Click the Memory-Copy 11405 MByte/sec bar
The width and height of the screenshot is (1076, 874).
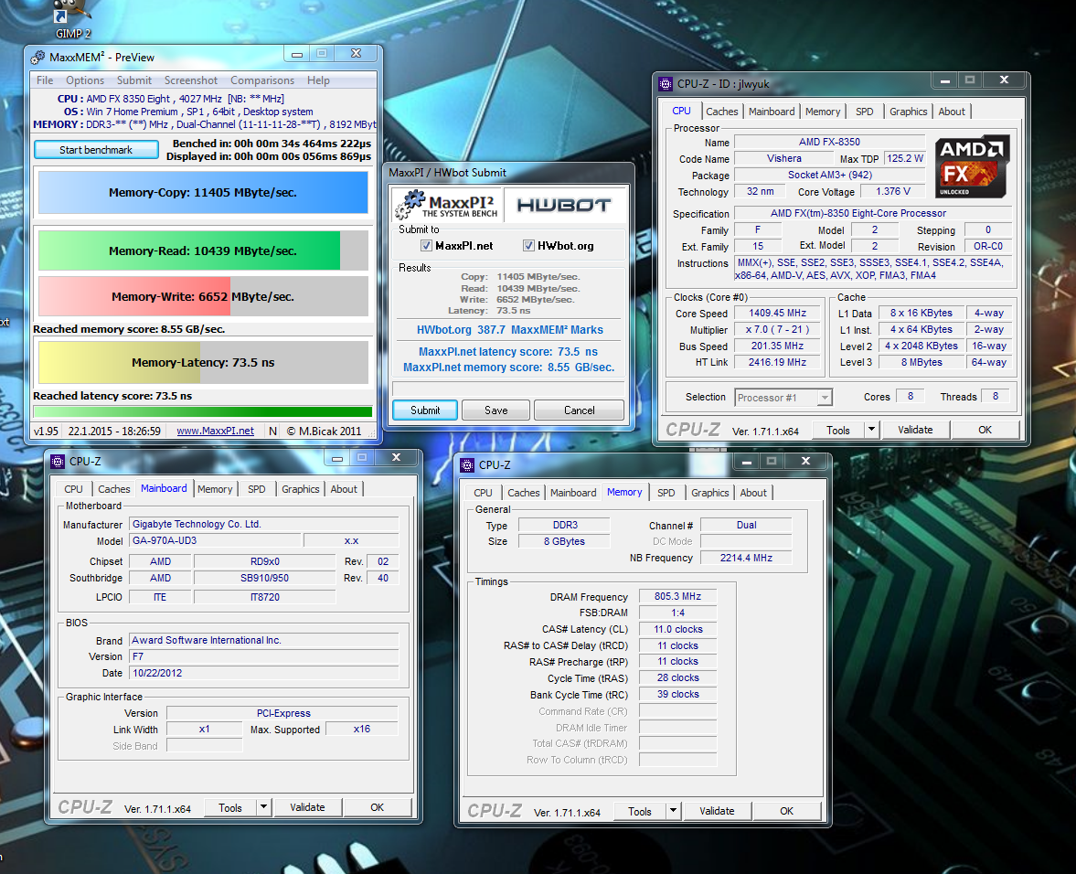[203, 193]
